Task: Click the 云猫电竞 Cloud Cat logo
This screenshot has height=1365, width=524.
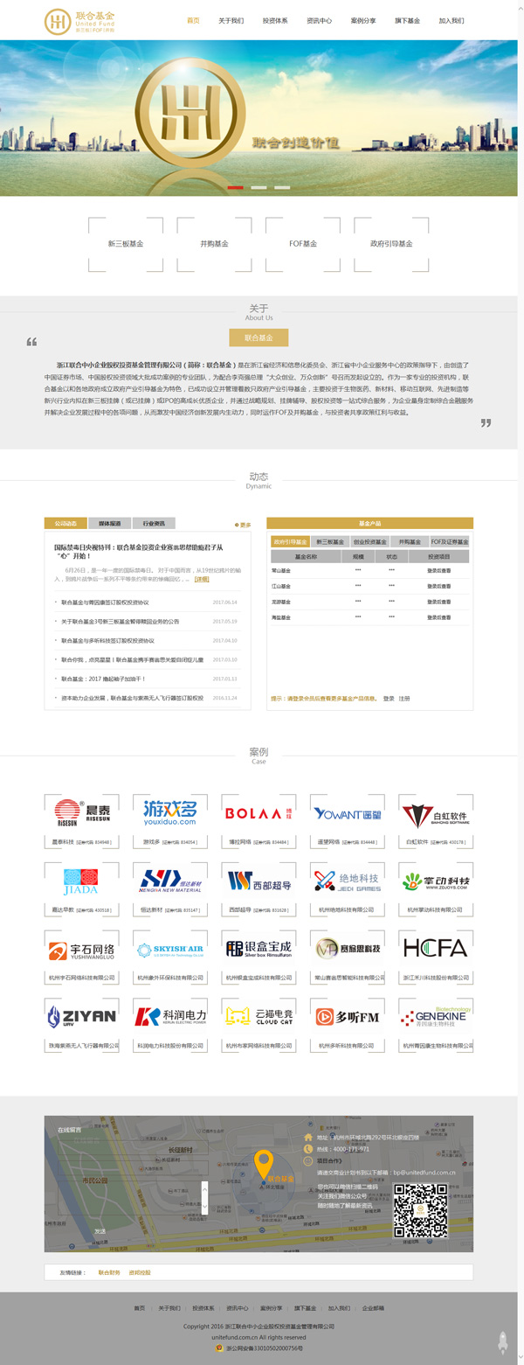Action: [x=258, y=1016]
